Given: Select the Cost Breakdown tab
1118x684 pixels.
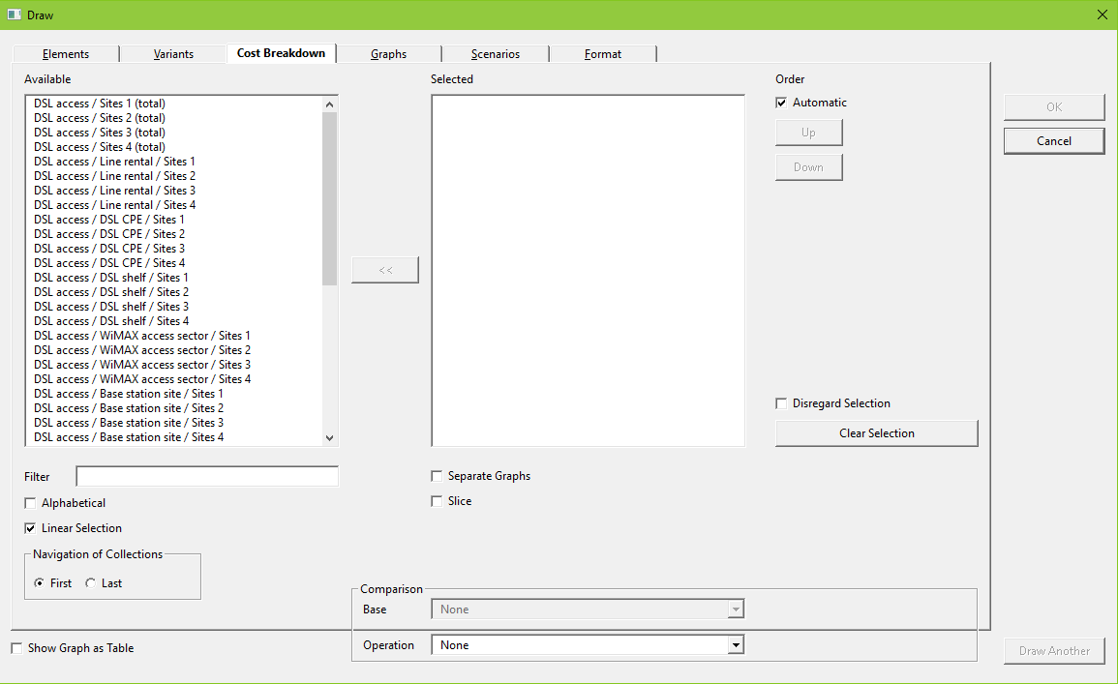Looking at the screenshot, I should 281,53.
